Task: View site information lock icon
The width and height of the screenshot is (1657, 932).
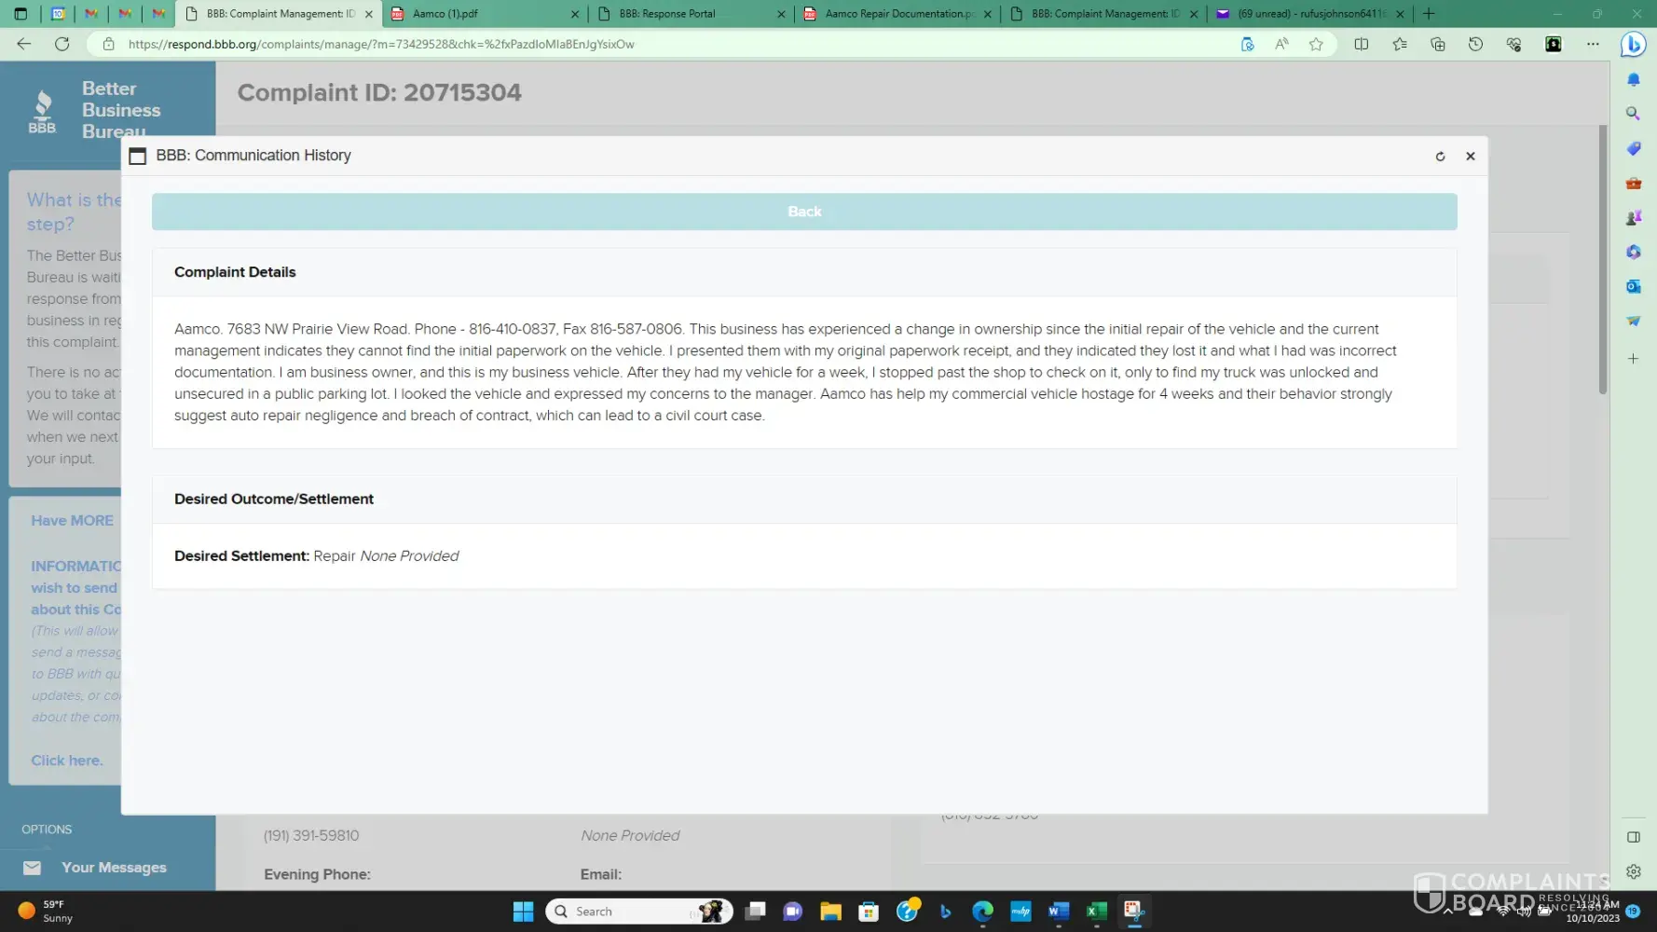Action: point(109,44)
